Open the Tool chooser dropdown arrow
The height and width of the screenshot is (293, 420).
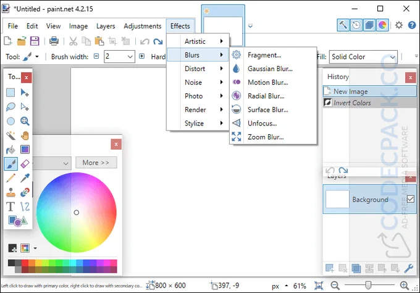(x=37, y=57)
